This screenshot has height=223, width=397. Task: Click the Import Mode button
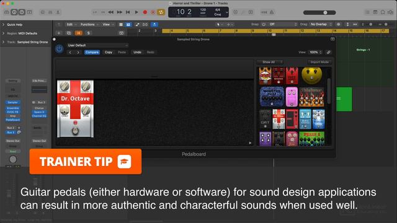coord(319,62)
